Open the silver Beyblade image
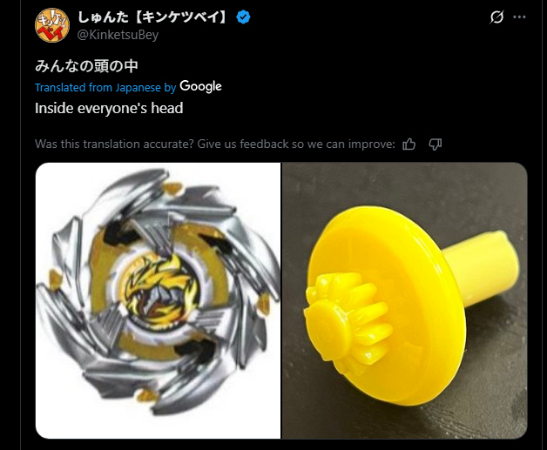The image size is (547, 450). click(158, 300)
